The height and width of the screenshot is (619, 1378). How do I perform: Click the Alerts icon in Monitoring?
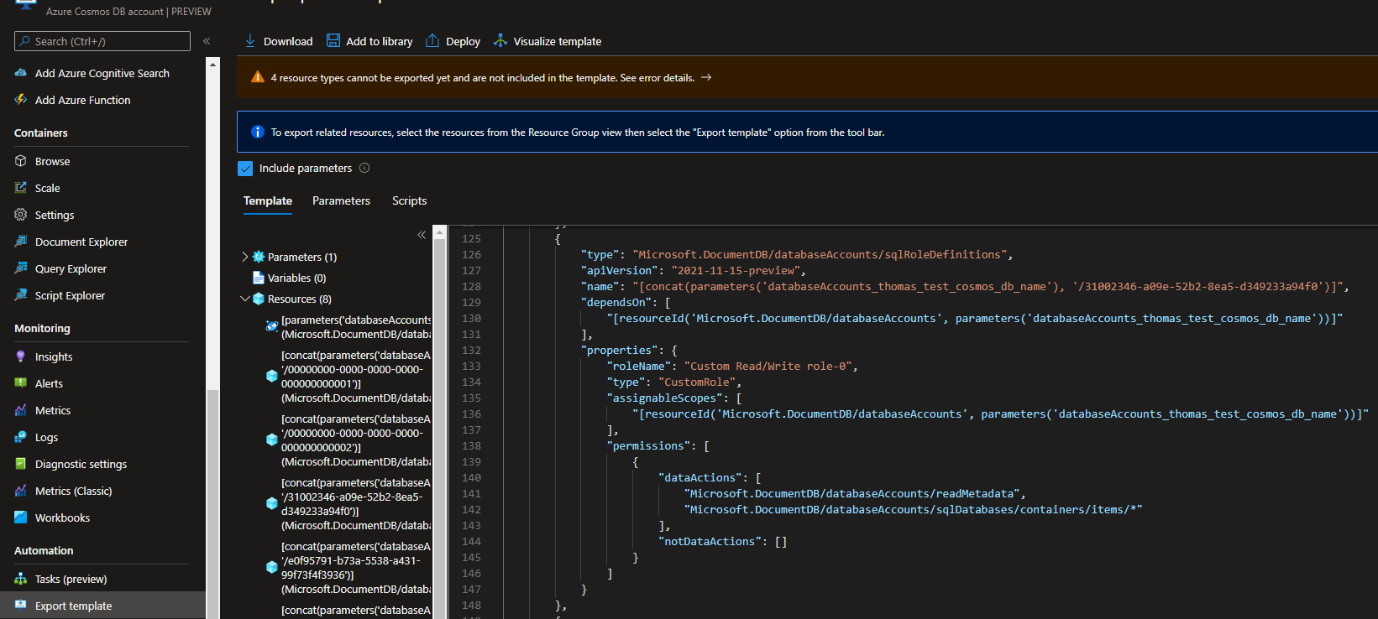(x=21, y=383)
